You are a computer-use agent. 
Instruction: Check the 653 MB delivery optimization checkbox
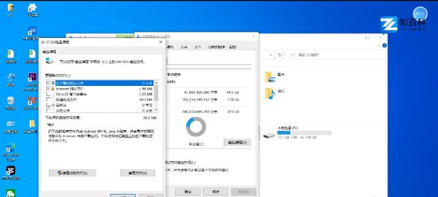pyautogui.click(x=48, y=100)
